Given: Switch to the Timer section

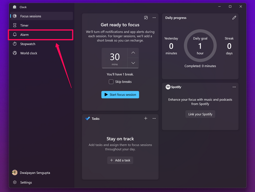Looking at the screenshot, I should pyautogui.click(x=24, y=25).
